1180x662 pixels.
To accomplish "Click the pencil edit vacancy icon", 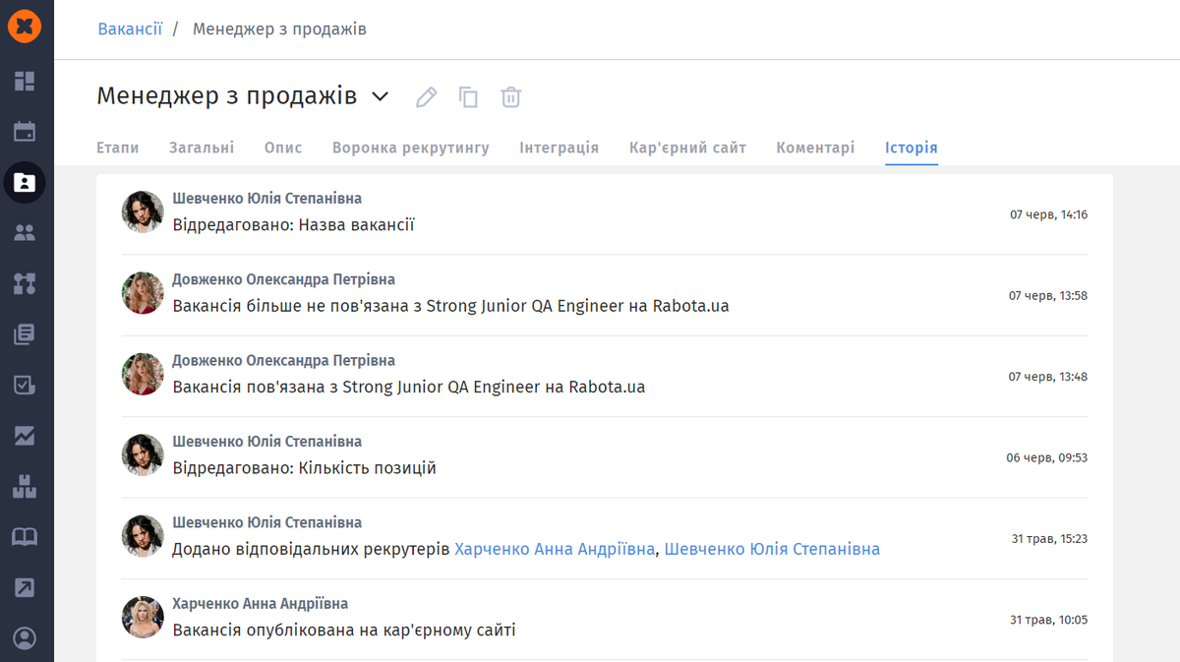I will 426,96.
